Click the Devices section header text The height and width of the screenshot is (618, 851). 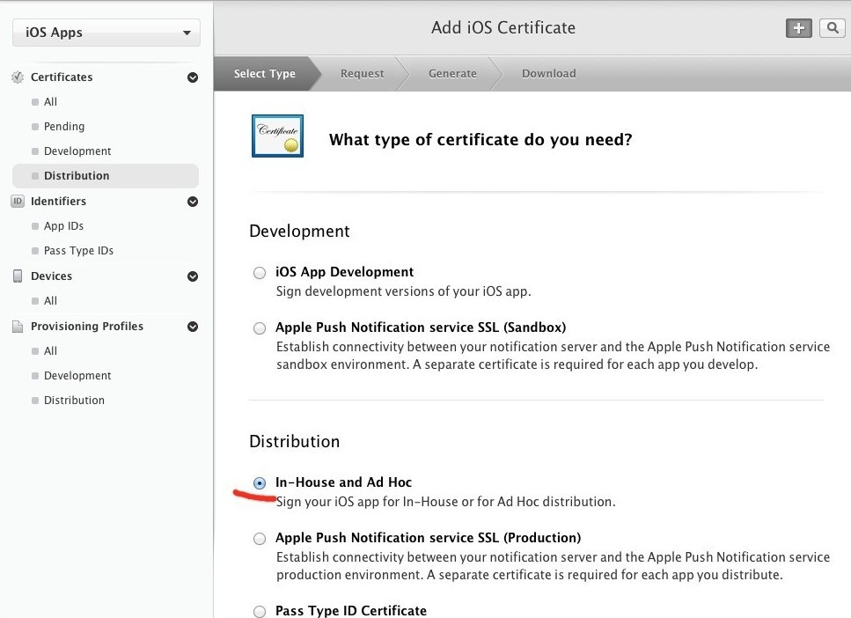[52, 276]
